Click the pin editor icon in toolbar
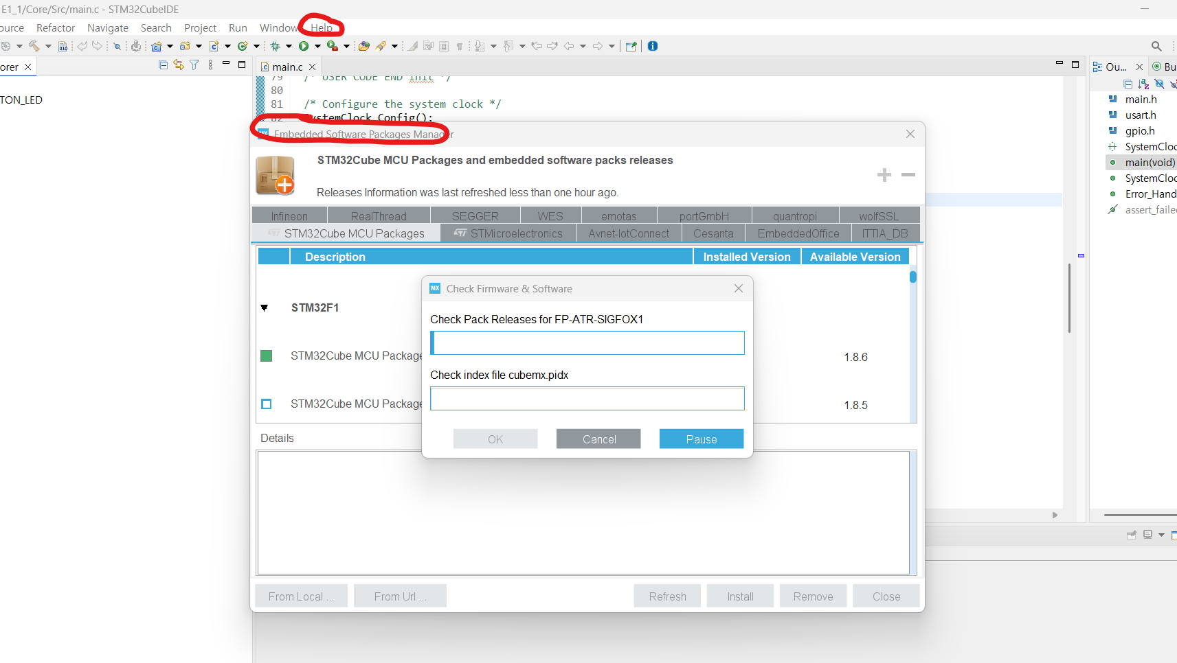The image size is (1177, 663). click(631, 46)
